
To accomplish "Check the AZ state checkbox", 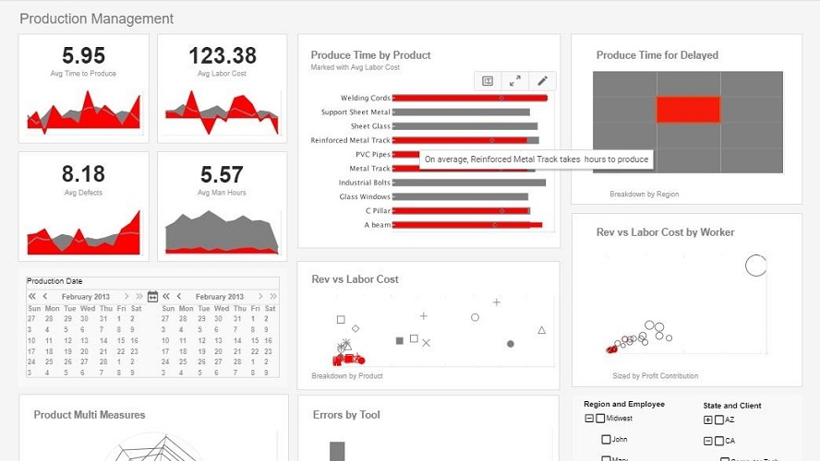I will click(719, 420).
